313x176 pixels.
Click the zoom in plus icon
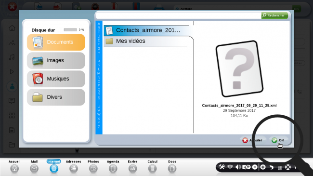[x=263, y=167]
